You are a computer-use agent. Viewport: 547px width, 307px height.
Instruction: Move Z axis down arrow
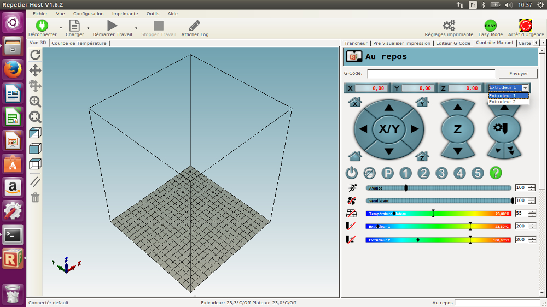tap(458, 151)
